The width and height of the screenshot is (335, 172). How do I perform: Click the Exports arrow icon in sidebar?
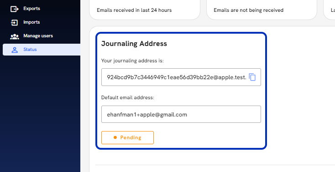(14, 9)
